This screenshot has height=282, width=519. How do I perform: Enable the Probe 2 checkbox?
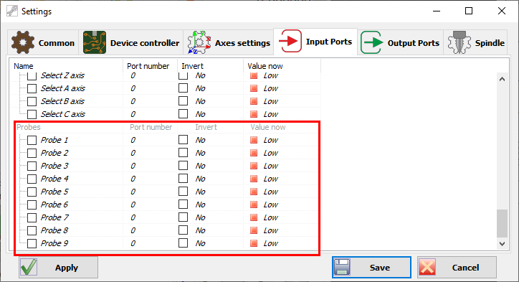(x=32, y=153)
